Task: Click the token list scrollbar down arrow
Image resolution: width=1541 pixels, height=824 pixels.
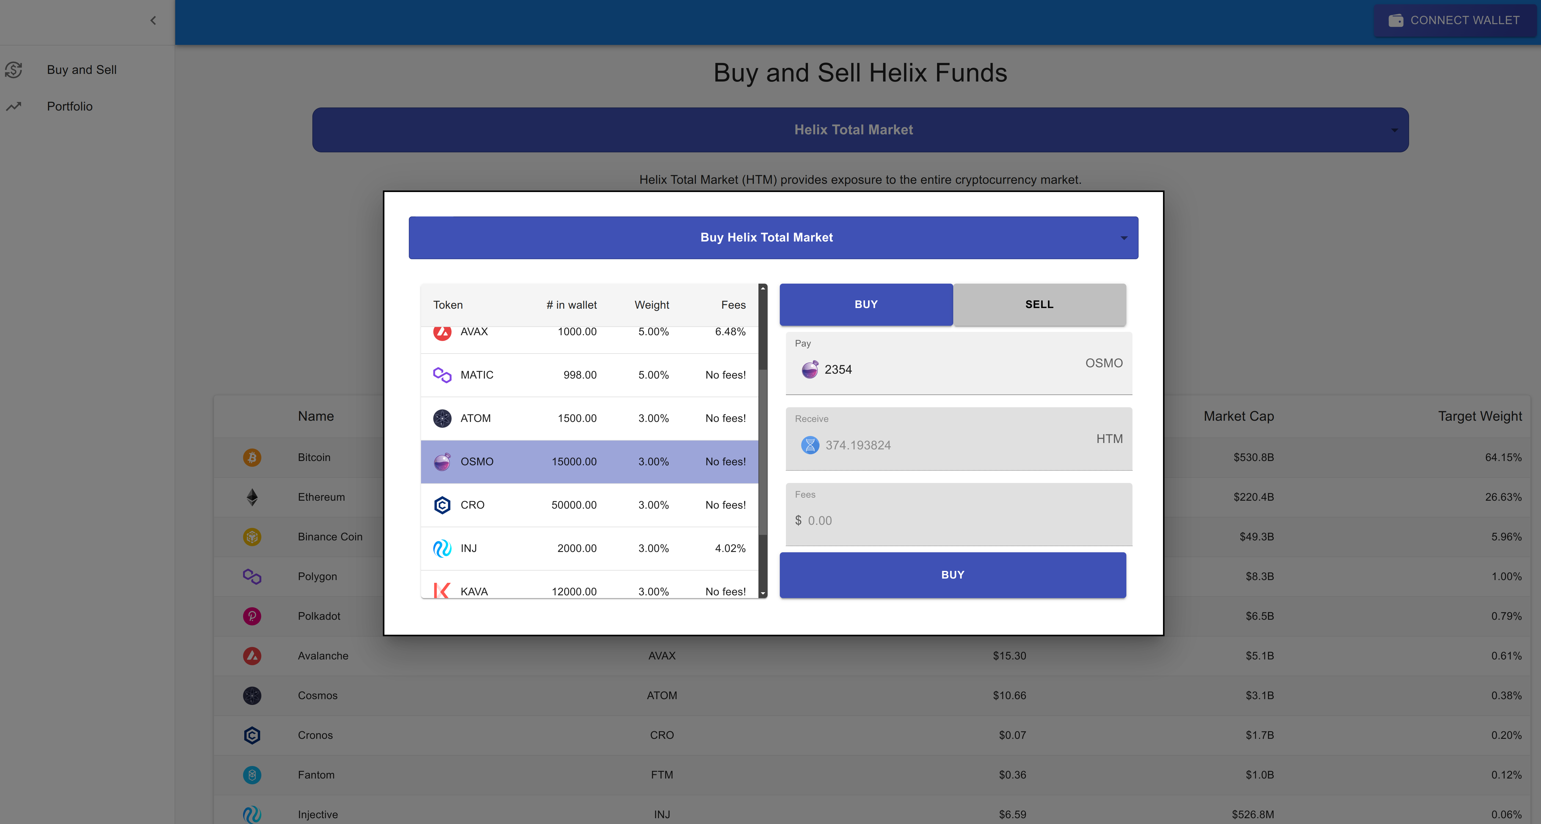Action: 763,593
